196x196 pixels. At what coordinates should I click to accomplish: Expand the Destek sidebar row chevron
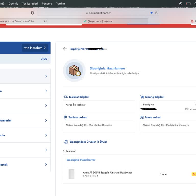(x=46, y=165)
